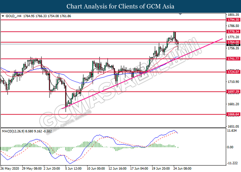241x172 pixels.
Task: Open the chart symbol dropdown triangle beside GOLD_
Action: click(x=3, y=16)
